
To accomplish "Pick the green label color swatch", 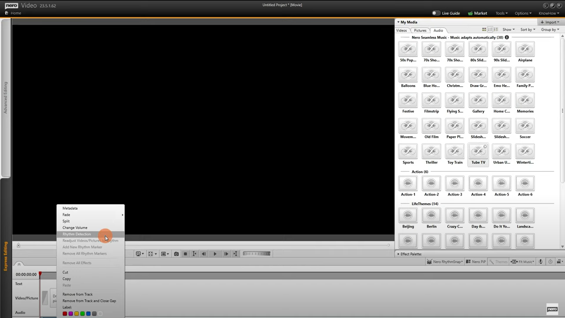I will coord(82,314).
